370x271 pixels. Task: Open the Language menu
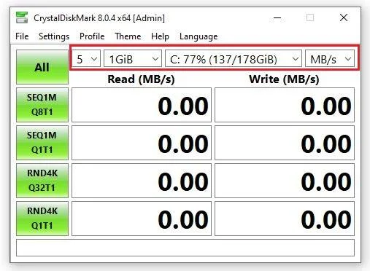(x=199, y=36)
